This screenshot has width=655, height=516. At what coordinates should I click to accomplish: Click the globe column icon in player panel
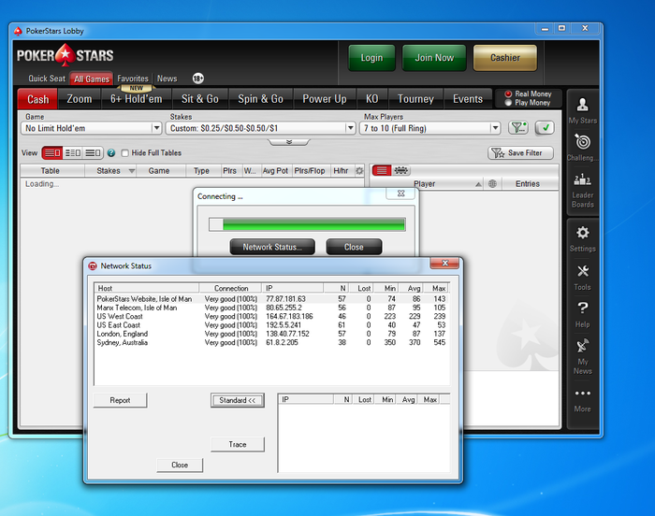click(x=492, y=184)
